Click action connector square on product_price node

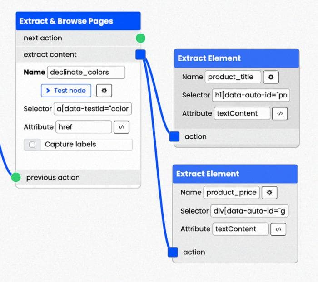click(173, 252)
